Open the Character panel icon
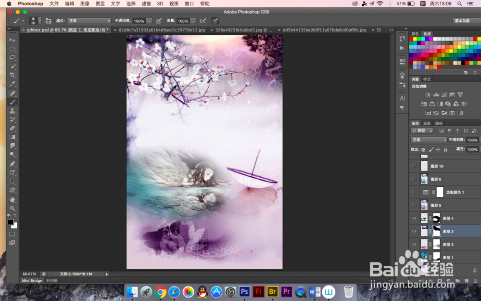481x301 pixels. click(x=402, y=99)
